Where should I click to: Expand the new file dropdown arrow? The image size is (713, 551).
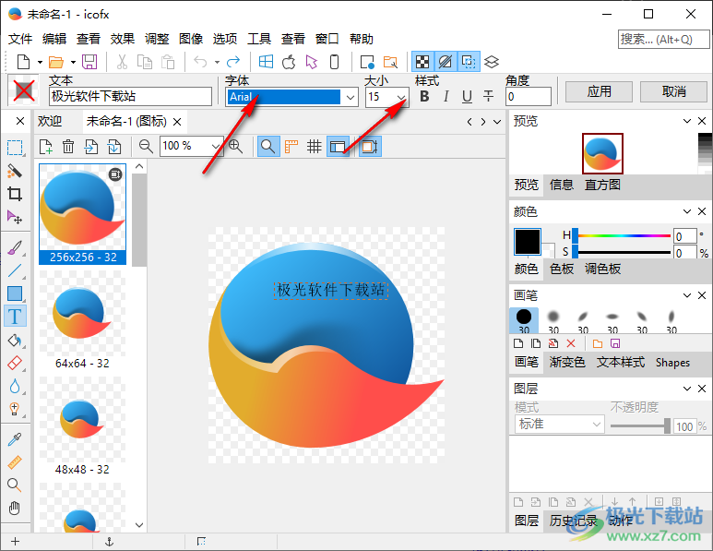(40, 63)
